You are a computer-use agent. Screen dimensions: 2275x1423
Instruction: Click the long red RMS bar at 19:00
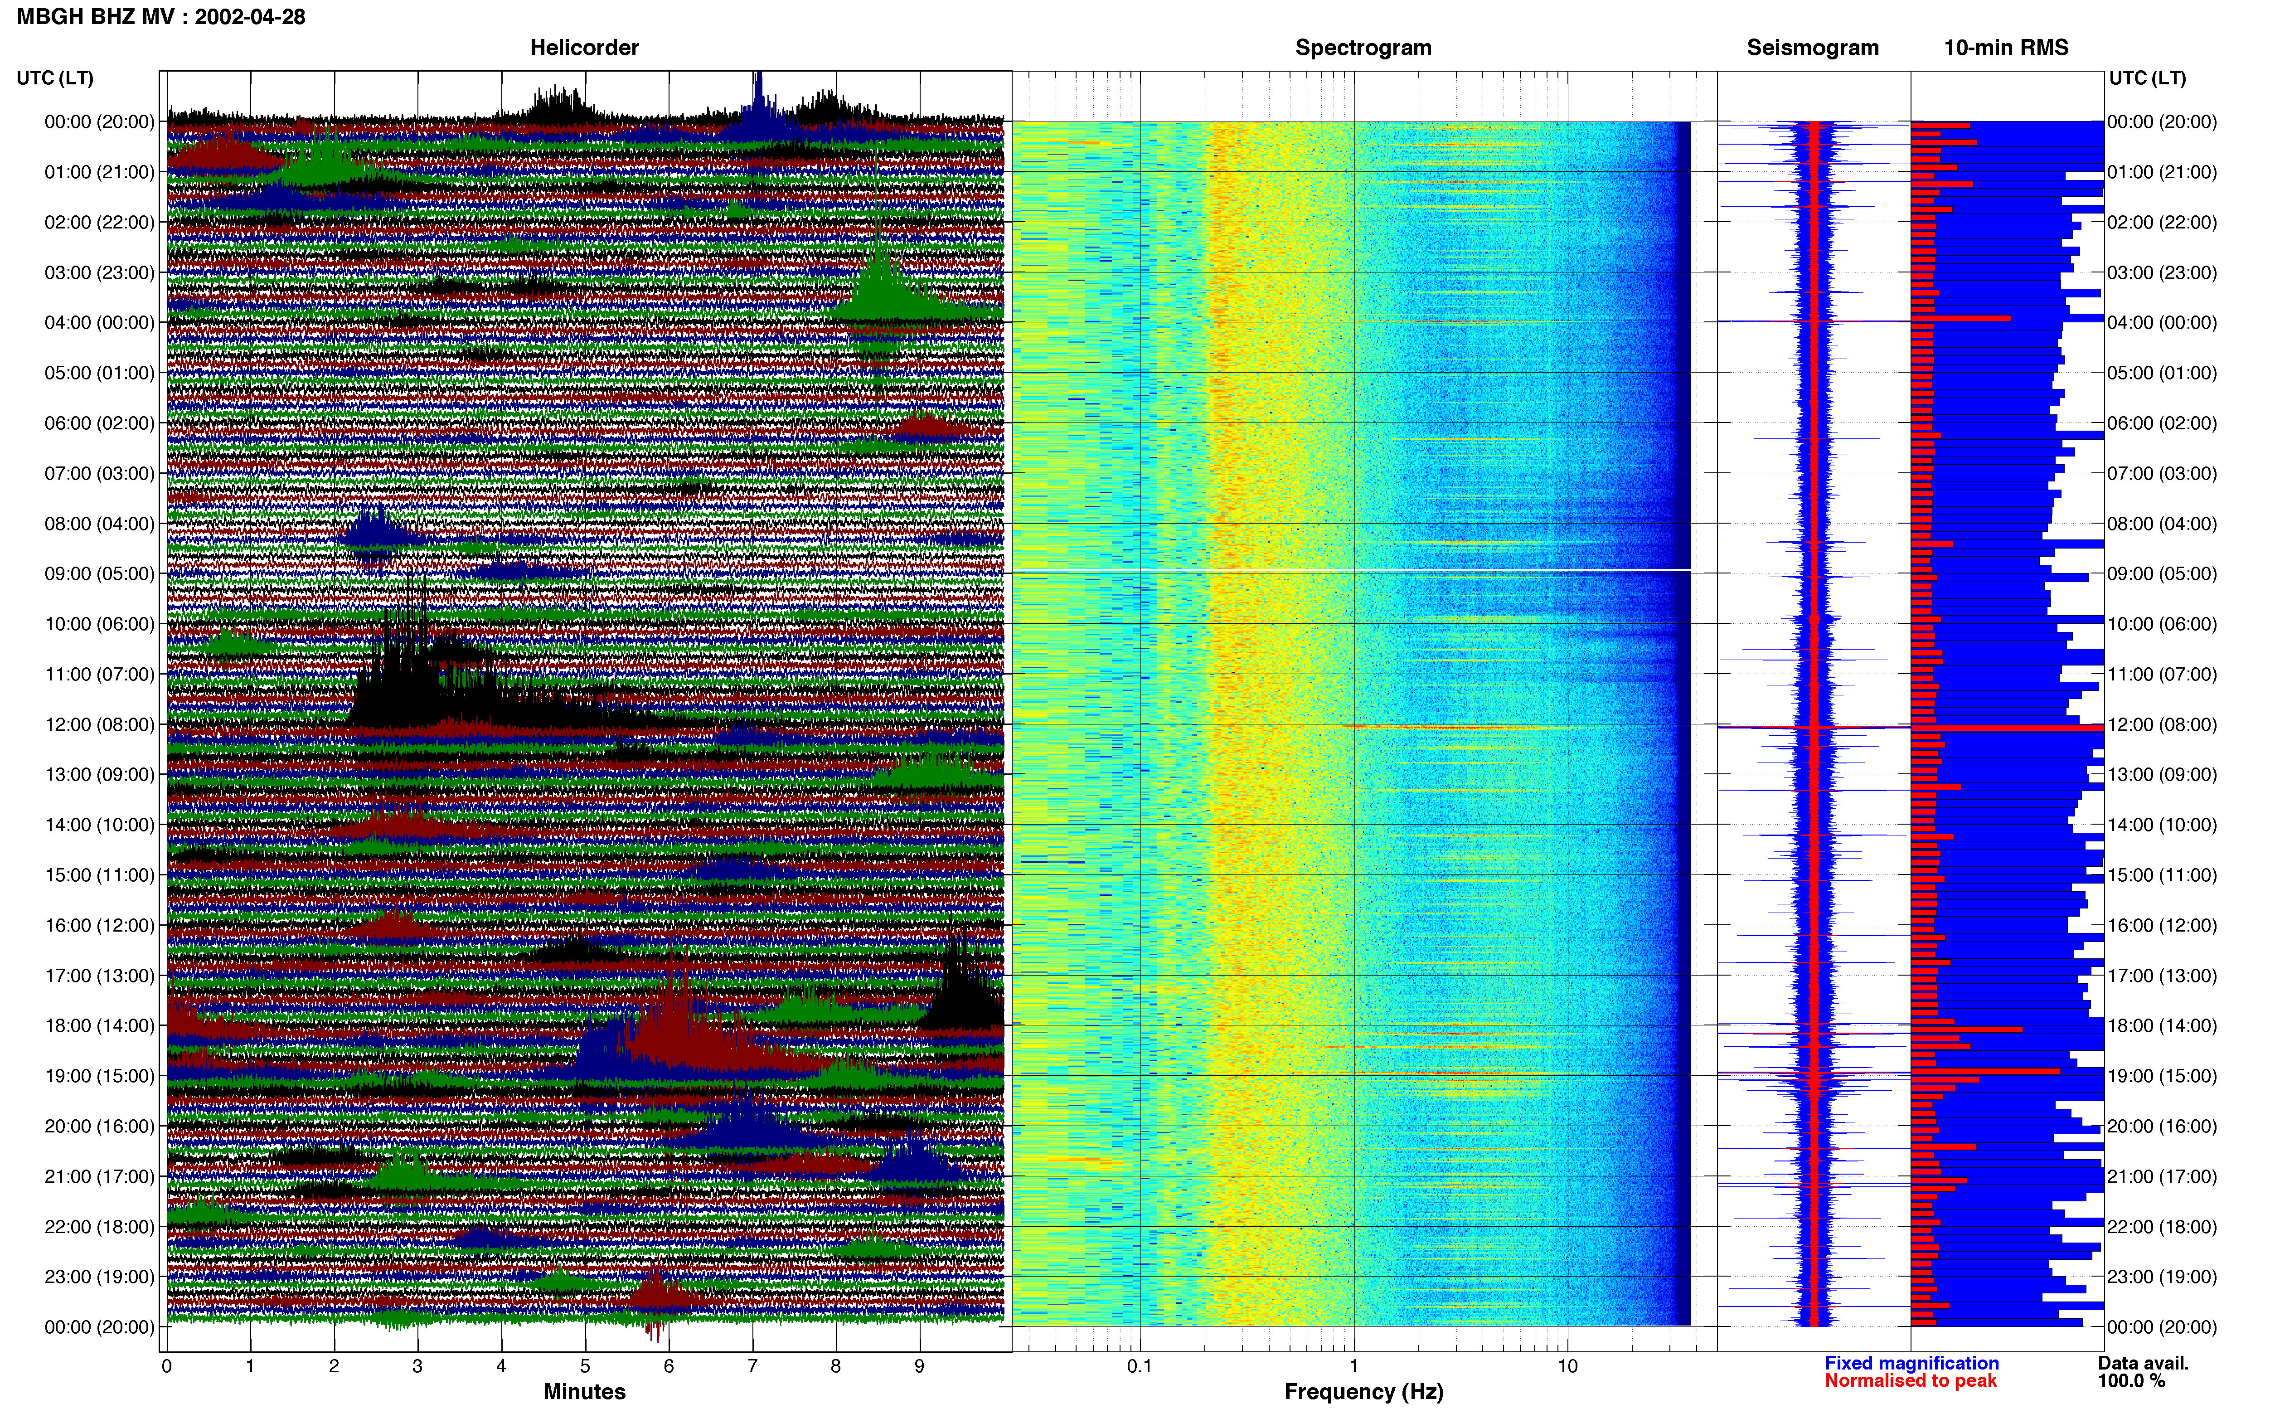click(x=1985, y=1071)
